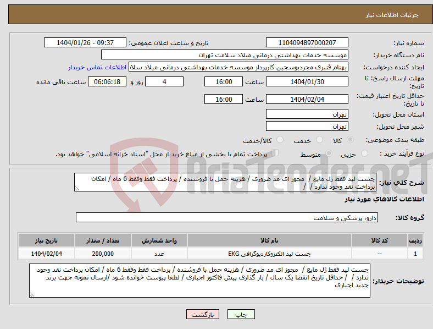Click the توضیحات خریدار label
Viewport: 433px width, 329px height.
pyautogui.click(x=398, y=281)
